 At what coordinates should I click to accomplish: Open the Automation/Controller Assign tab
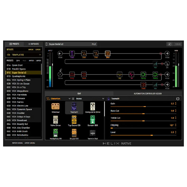pyautogui.click(x=148, y=93)
